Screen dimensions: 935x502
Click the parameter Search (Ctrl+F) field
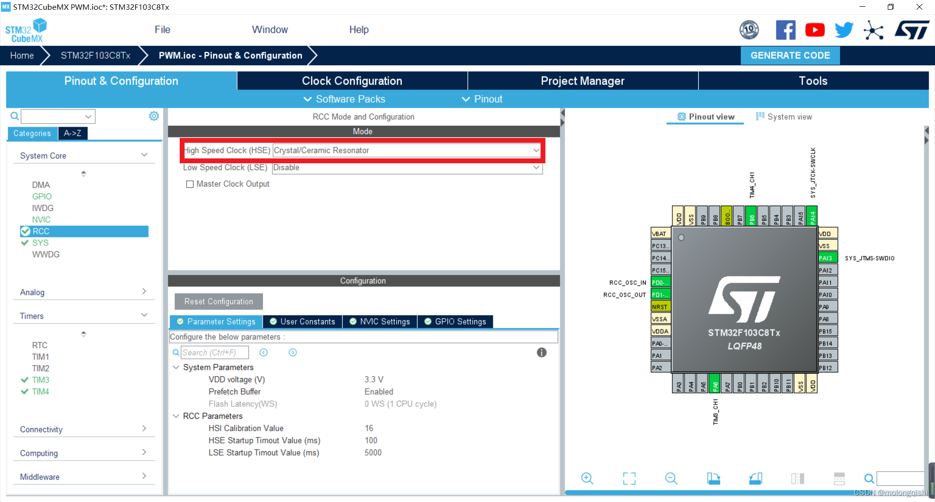click(x=215, y=352)
